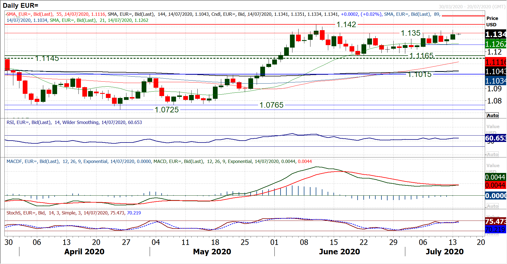This screenshot has height=264, width=507.
Task: Click the green 1.1262 SMA price tag
Action: pos(496,44)
